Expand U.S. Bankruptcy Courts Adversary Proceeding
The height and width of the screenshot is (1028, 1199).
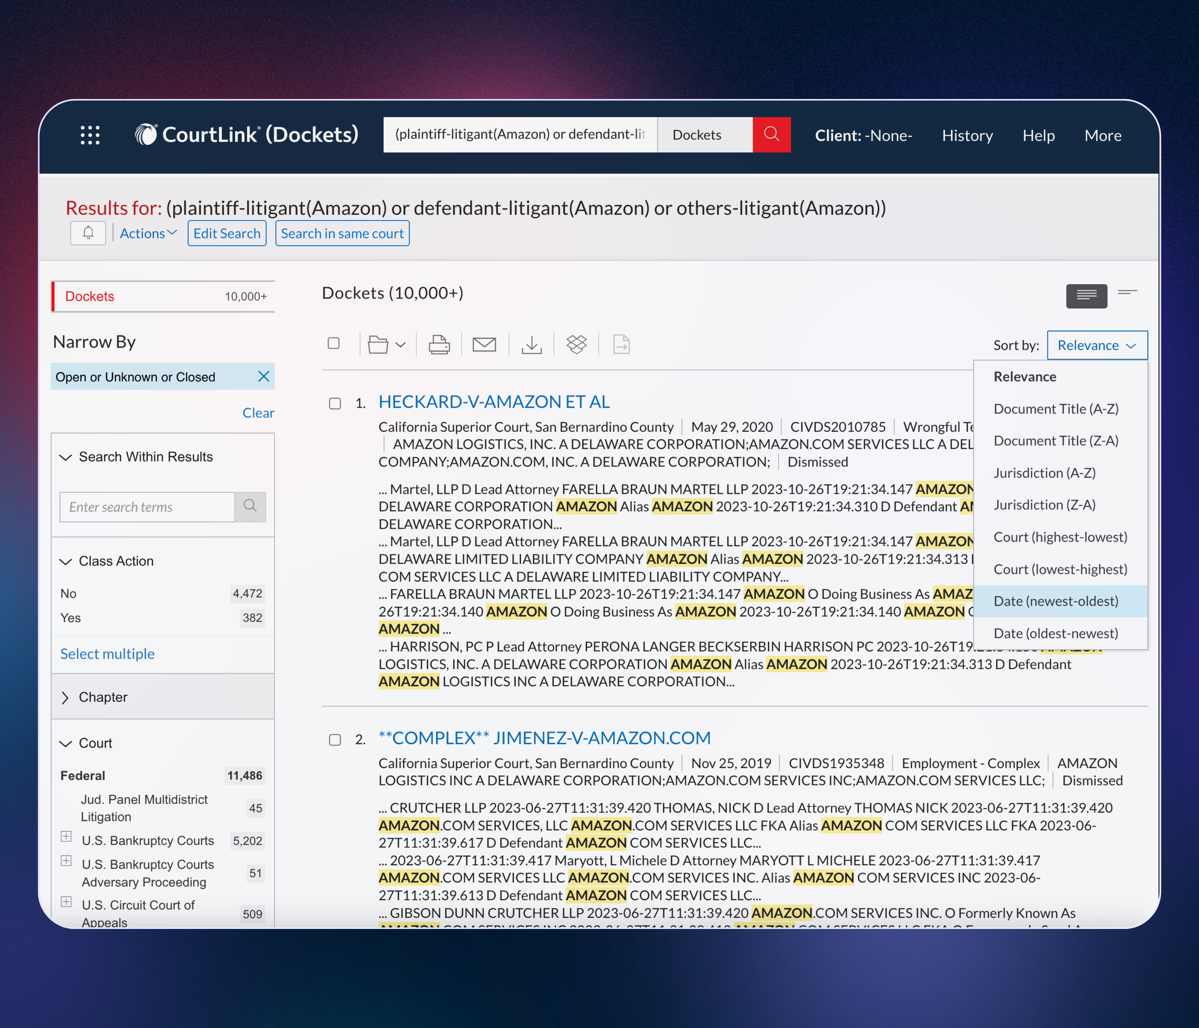(66, 861)
